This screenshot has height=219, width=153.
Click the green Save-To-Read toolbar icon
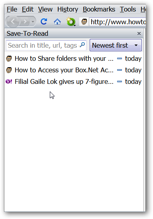coord(70,21)
